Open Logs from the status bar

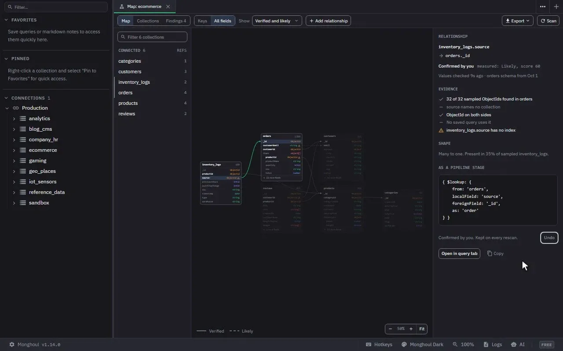pyautogui.click(x=493, y=344)
